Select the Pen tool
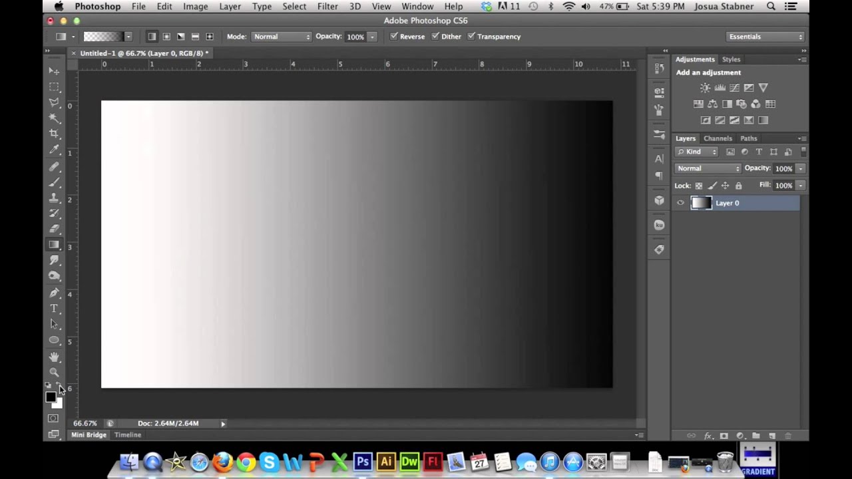This screenshot has width=852, height=479. click(x=54, y=293)
